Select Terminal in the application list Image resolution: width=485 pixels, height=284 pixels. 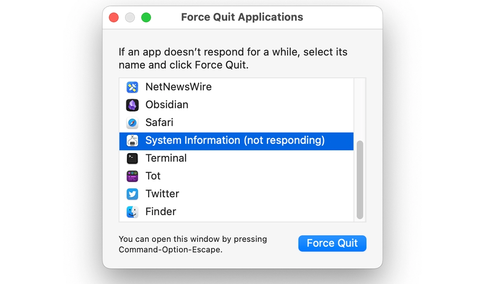coord(198,158)
